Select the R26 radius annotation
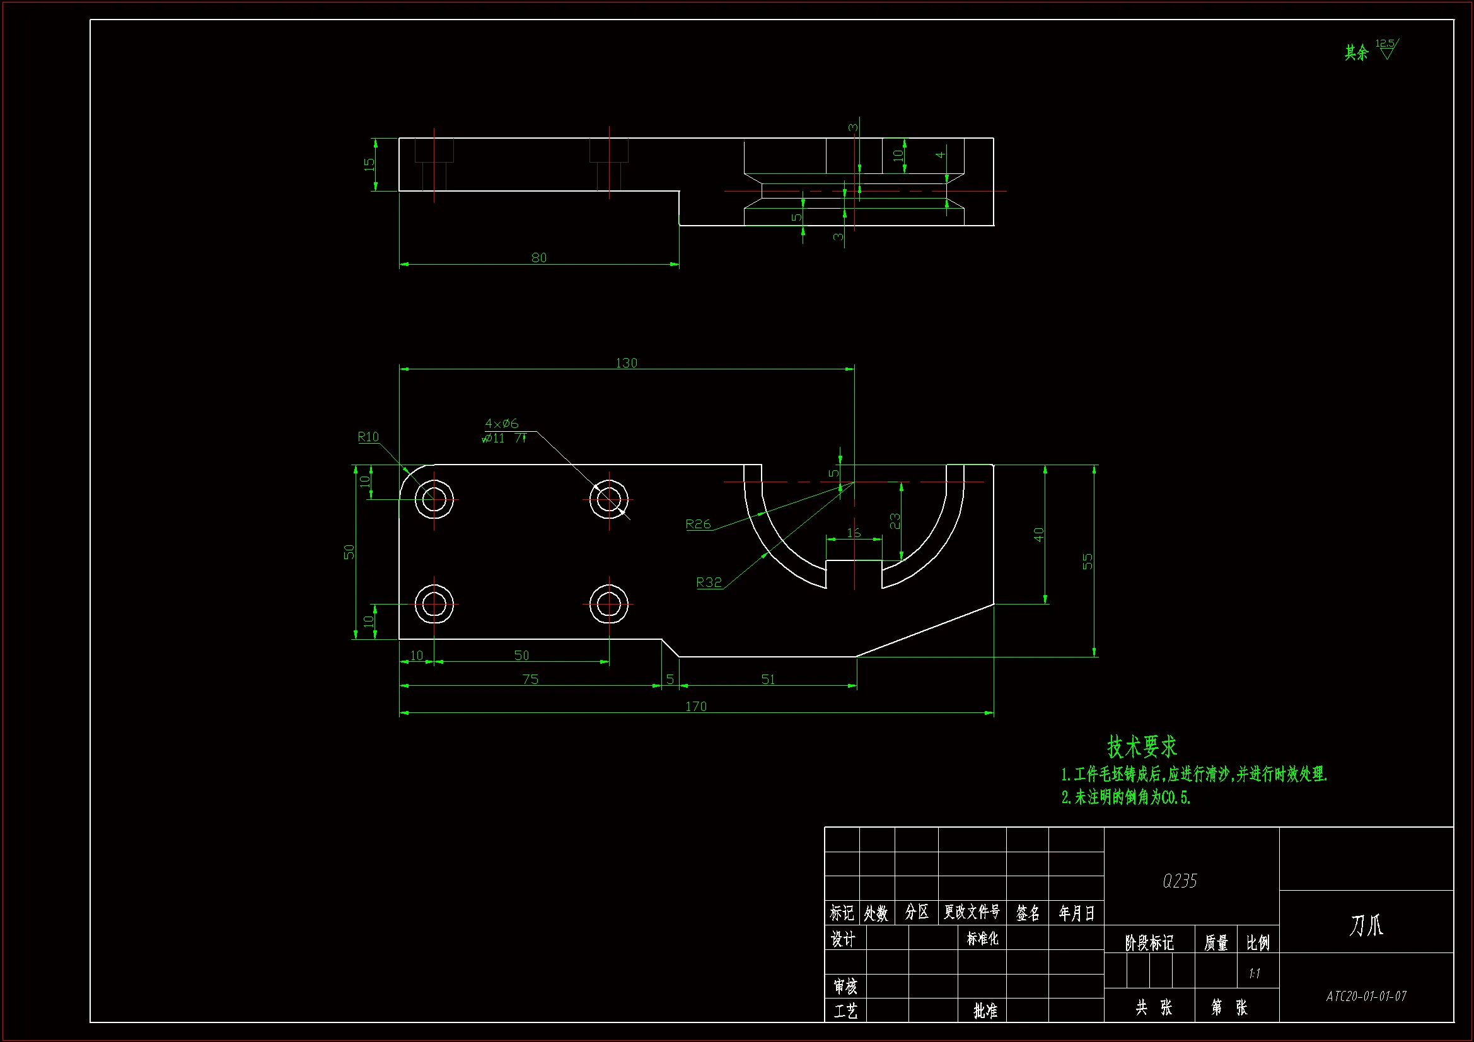The image size is (1474, 1042). [698, 524]
